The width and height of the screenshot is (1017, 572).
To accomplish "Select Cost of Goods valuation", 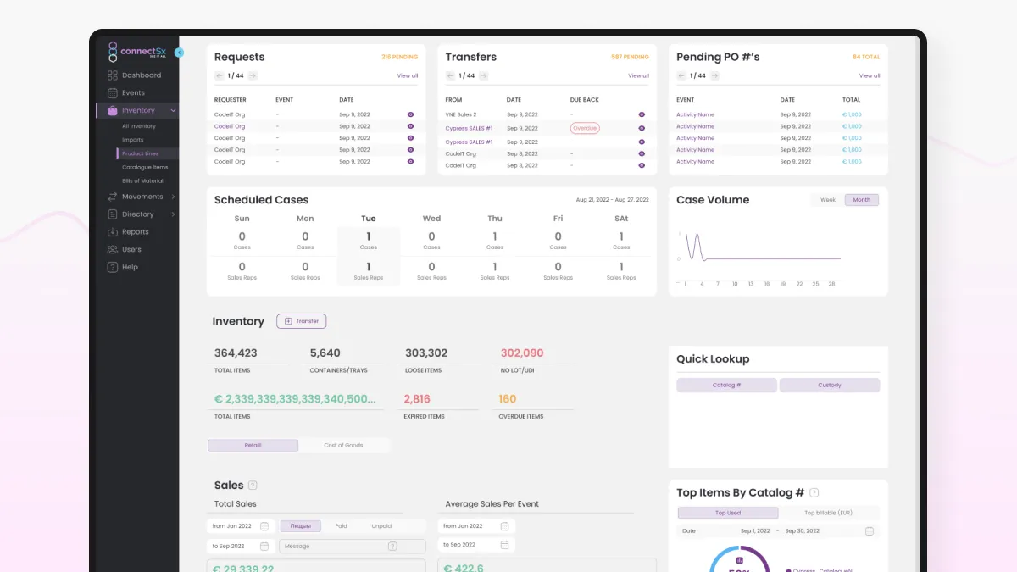I will 343,445.
